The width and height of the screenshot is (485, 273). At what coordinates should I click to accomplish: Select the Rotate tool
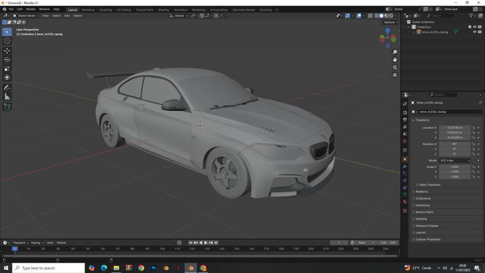7,59
